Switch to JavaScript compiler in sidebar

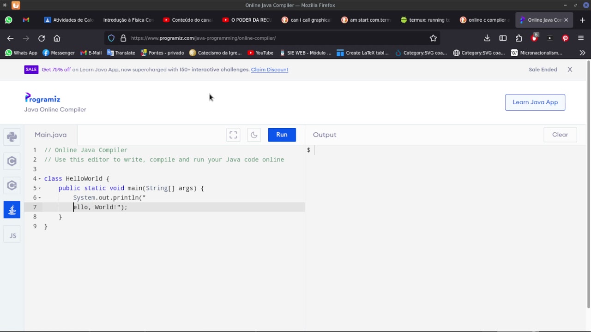12,235
